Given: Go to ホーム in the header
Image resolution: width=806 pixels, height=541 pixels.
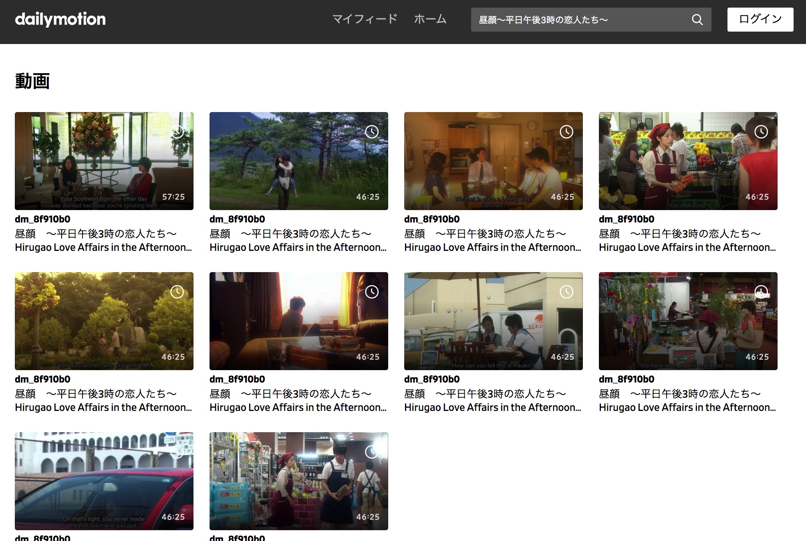Looking at the screenshot, I should coord(430,19).
